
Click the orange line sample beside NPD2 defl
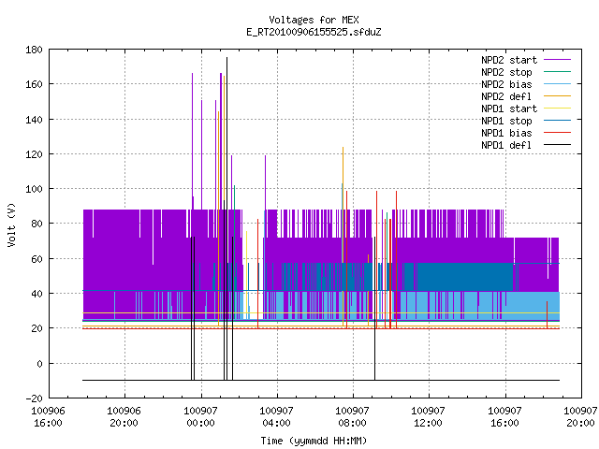[557, 95]
